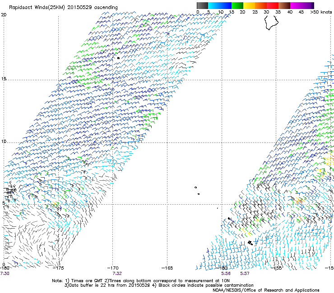The width and height of the screenshot is (334, 293).
Task: Click the cyan-blue 5-15 knots color gradient
Action: [220, 5]
